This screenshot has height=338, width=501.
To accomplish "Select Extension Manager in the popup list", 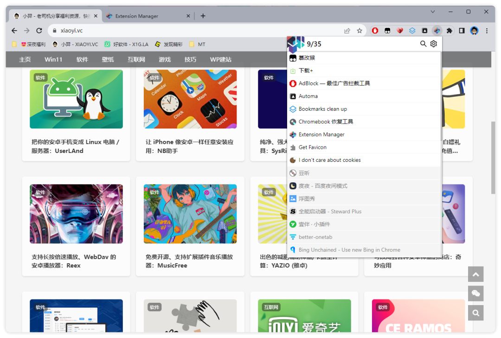I will click(364, 134).
